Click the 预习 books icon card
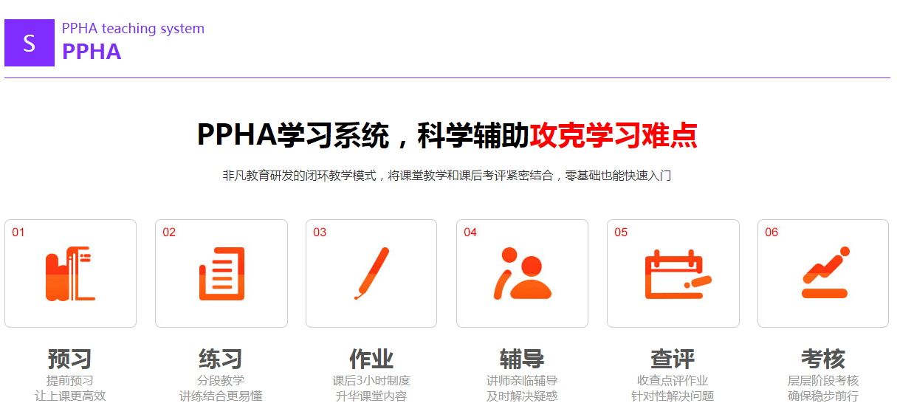 tap(70, 273)
